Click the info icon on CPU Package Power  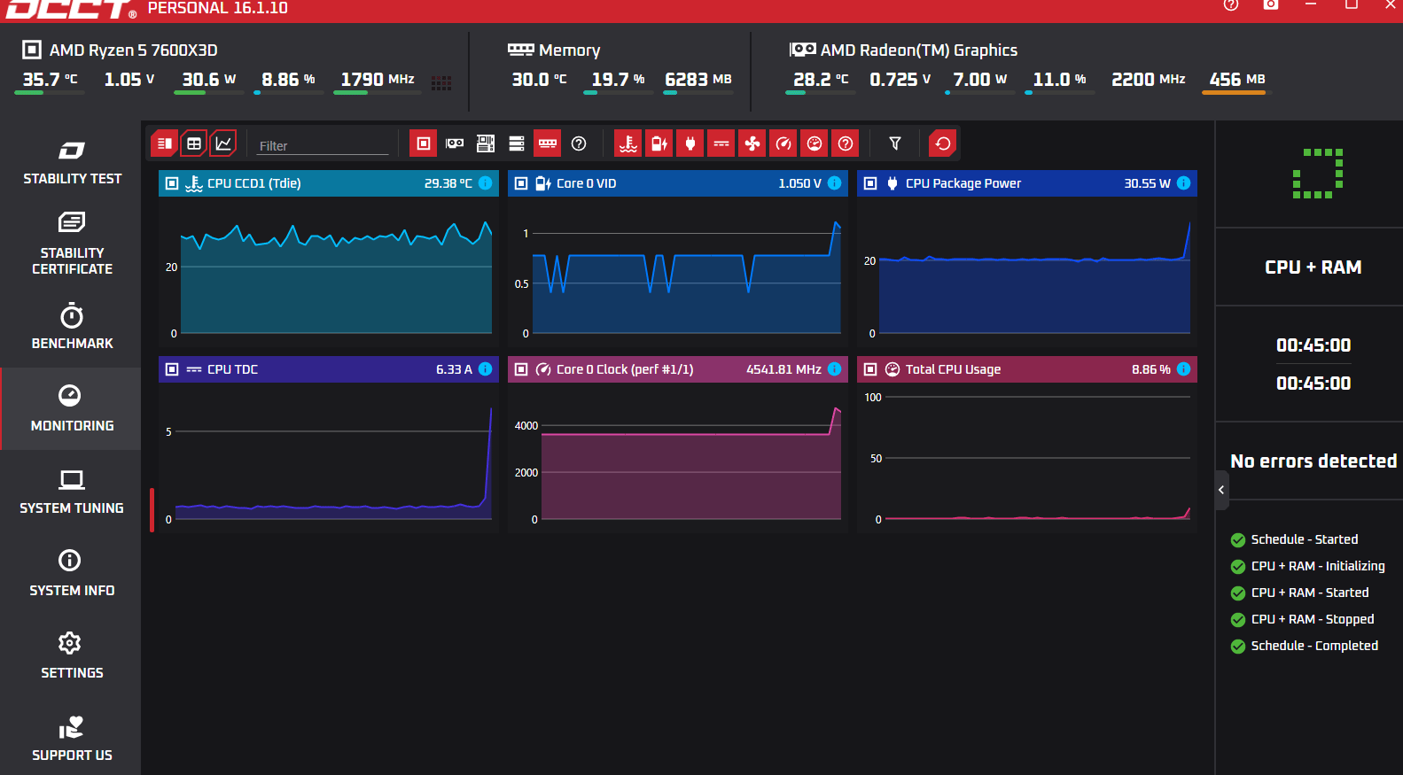[x=1183, y=183]
